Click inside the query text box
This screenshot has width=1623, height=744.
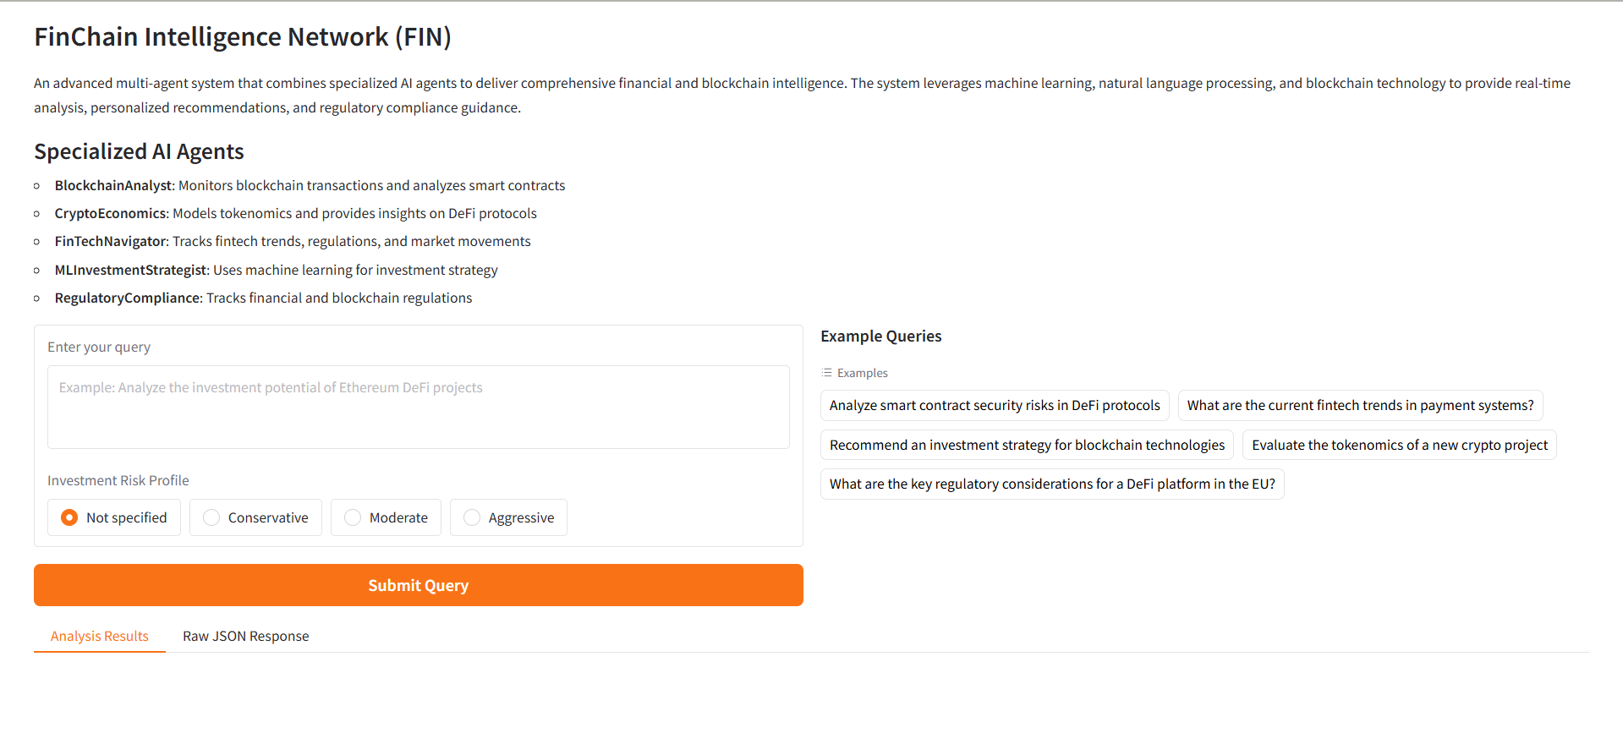click(x=418, y=407)
